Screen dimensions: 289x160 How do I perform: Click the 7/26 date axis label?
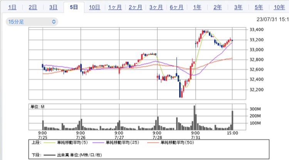[x=81, y=137]
